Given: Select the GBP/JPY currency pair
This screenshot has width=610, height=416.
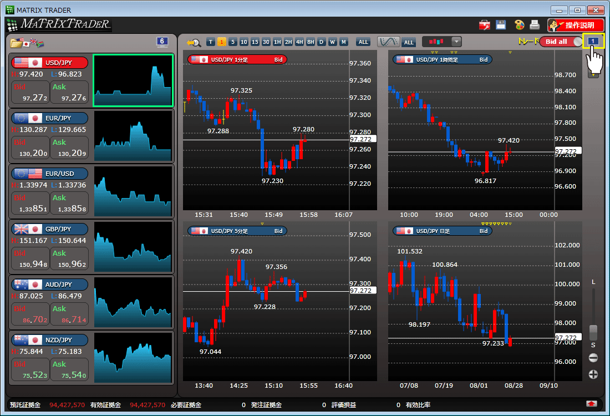Looking at the screenshot, I should 50,229.
